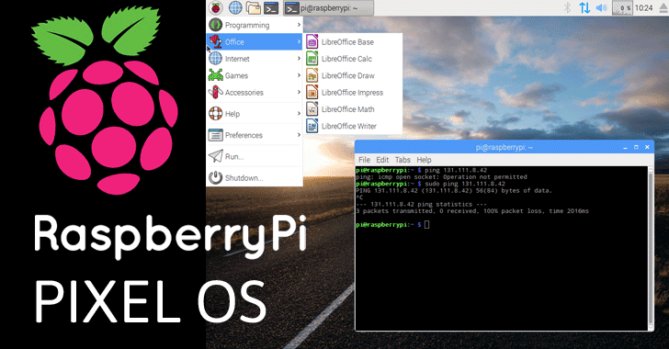
Task: Choose Run... from the main menu
Action: pyautogui.click(x=255, y=156)
